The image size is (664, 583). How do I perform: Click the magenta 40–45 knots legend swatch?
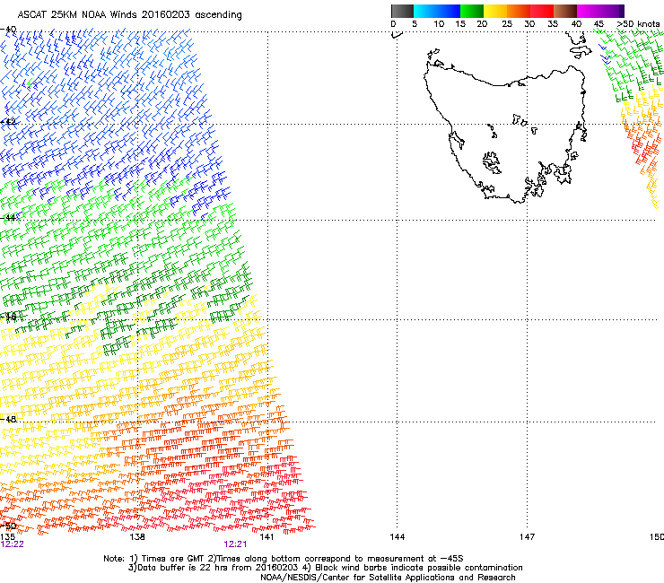(589, 11)
